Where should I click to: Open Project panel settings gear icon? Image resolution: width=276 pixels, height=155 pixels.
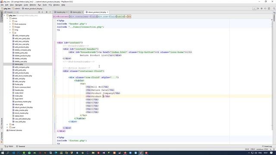(47, 12)
